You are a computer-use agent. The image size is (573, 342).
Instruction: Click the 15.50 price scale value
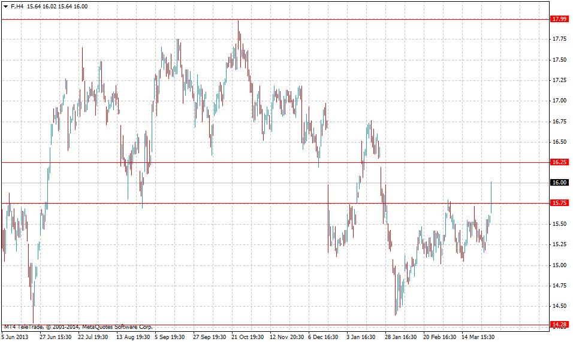[x=559, y=224]
